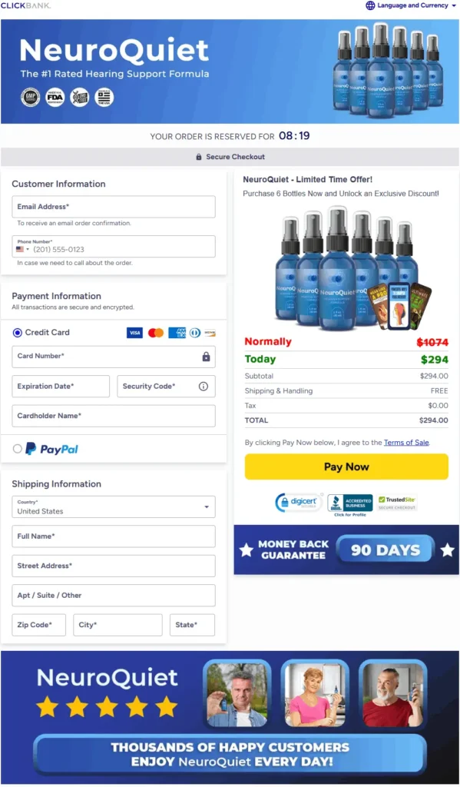Click the Mastercard logo

156,333
